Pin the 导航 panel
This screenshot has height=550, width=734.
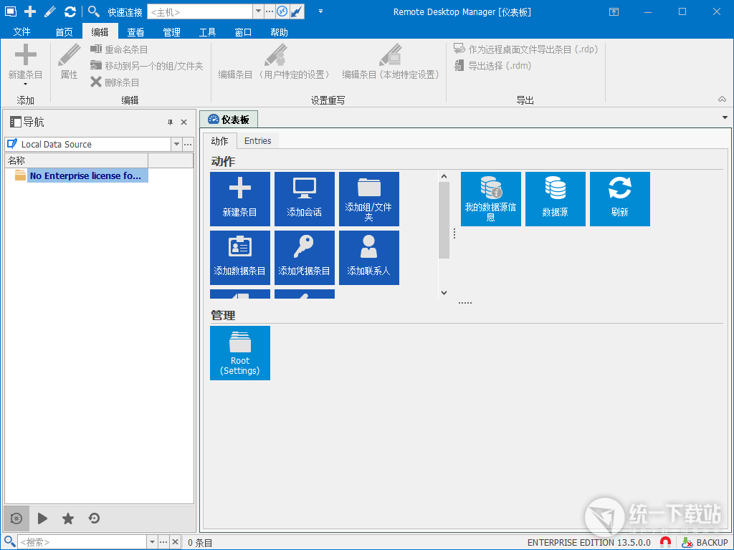click(171, 122)
